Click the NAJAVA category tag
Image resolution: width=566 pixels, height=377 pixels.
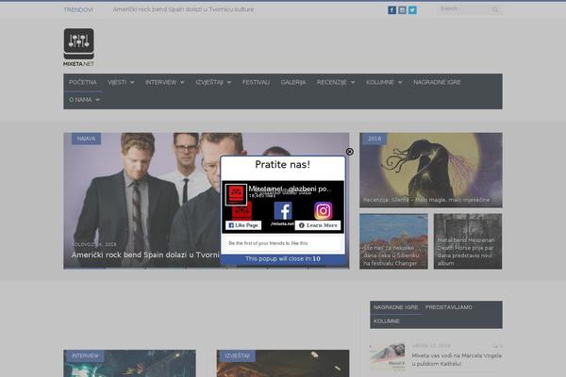pyautogui.click(x=86, y=139)
